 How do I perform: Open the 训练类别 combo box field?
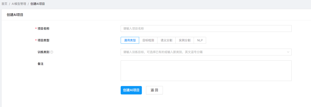(206, 52)
